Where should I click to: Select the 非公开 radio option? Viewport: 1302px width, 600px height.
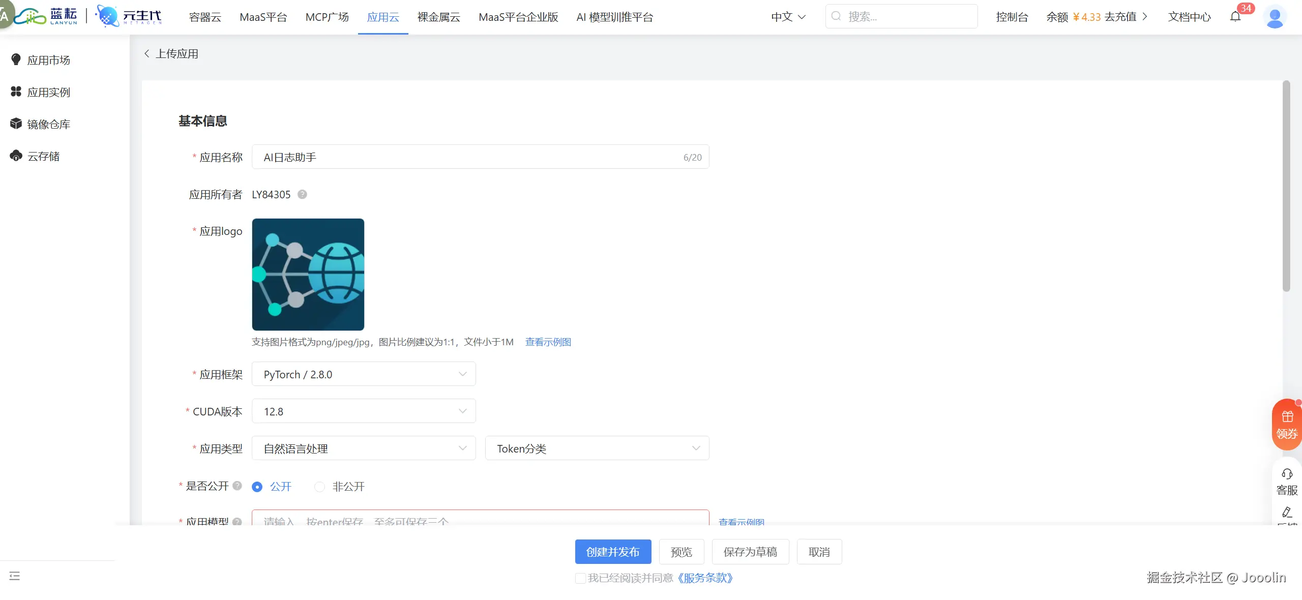319,487
